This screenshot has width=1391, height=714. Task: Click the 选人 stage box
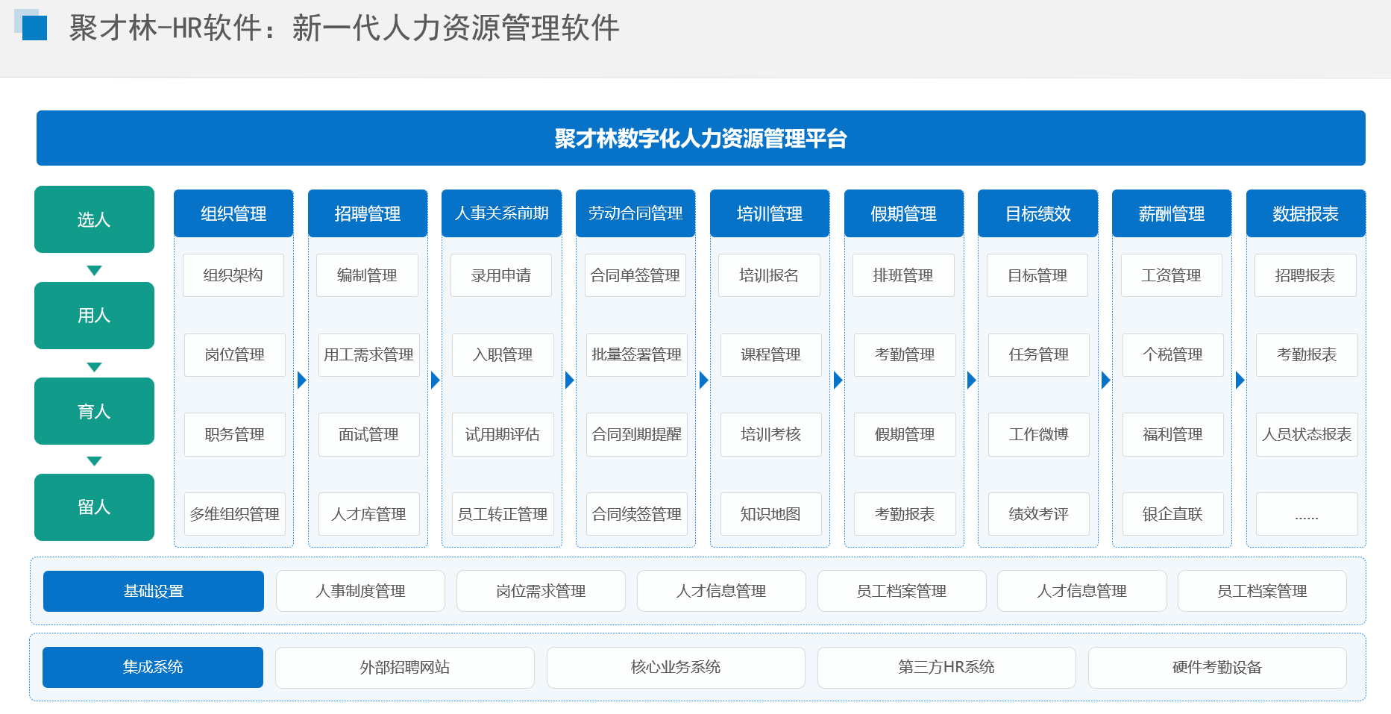[x=94, y=219]
